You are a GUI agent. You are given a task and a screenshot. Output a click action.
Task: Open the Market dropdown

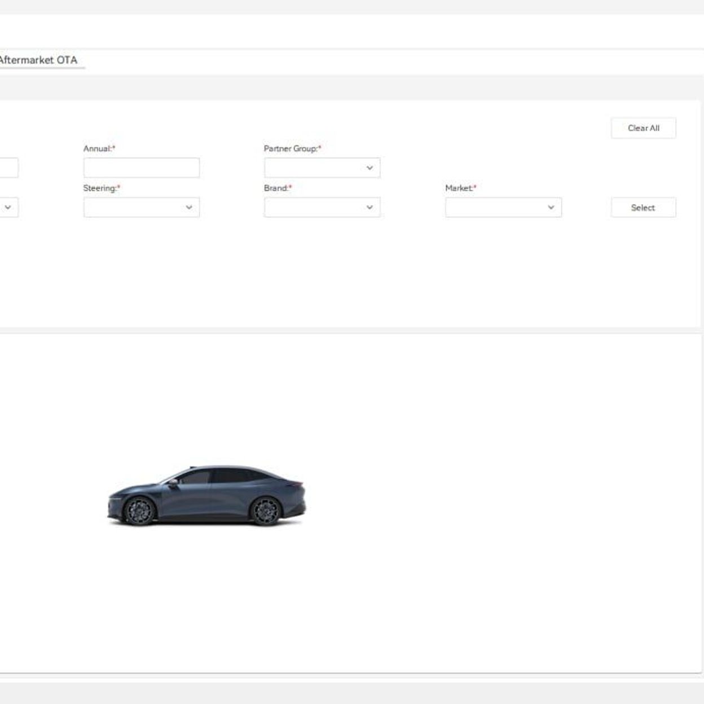(x=503, y=207)
